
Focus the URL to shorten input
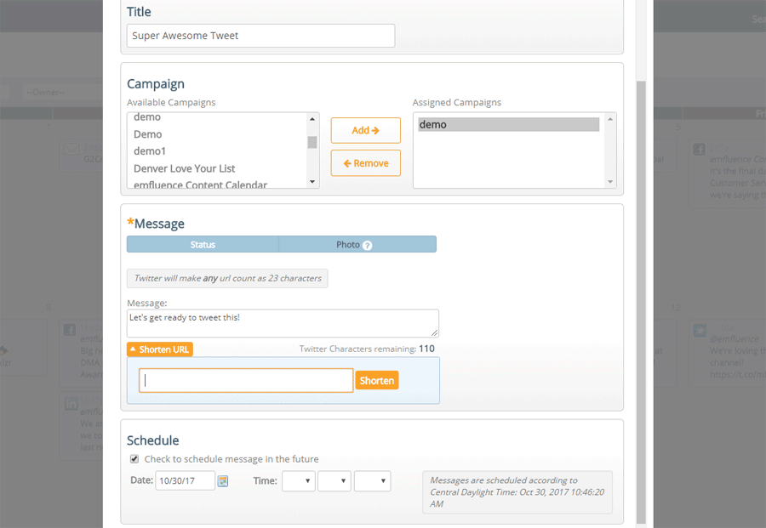(x=246, y=381)
